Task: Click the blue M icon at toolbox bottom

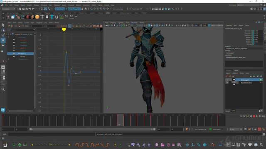Action: point(3,110)
